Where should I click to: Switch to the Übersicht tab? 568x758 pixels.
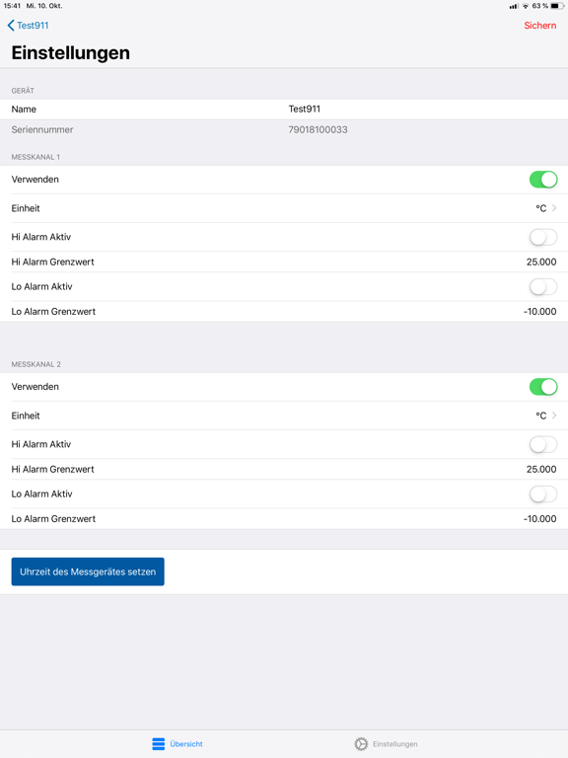(x=177, y=744)
